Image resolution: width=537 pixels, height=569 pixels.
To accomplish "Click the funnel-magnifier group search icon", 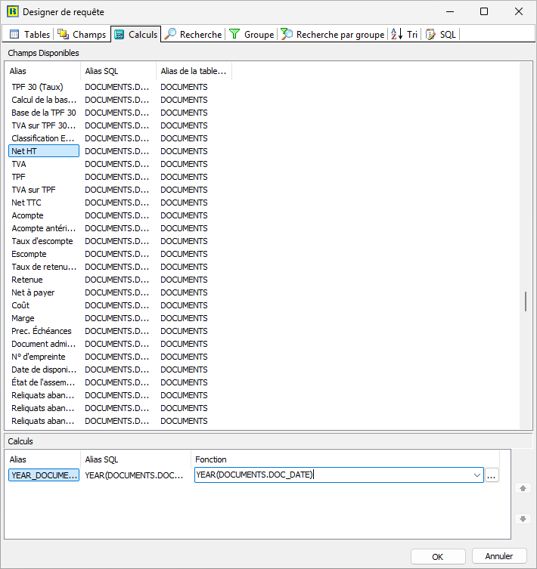I will pos(287,34).
